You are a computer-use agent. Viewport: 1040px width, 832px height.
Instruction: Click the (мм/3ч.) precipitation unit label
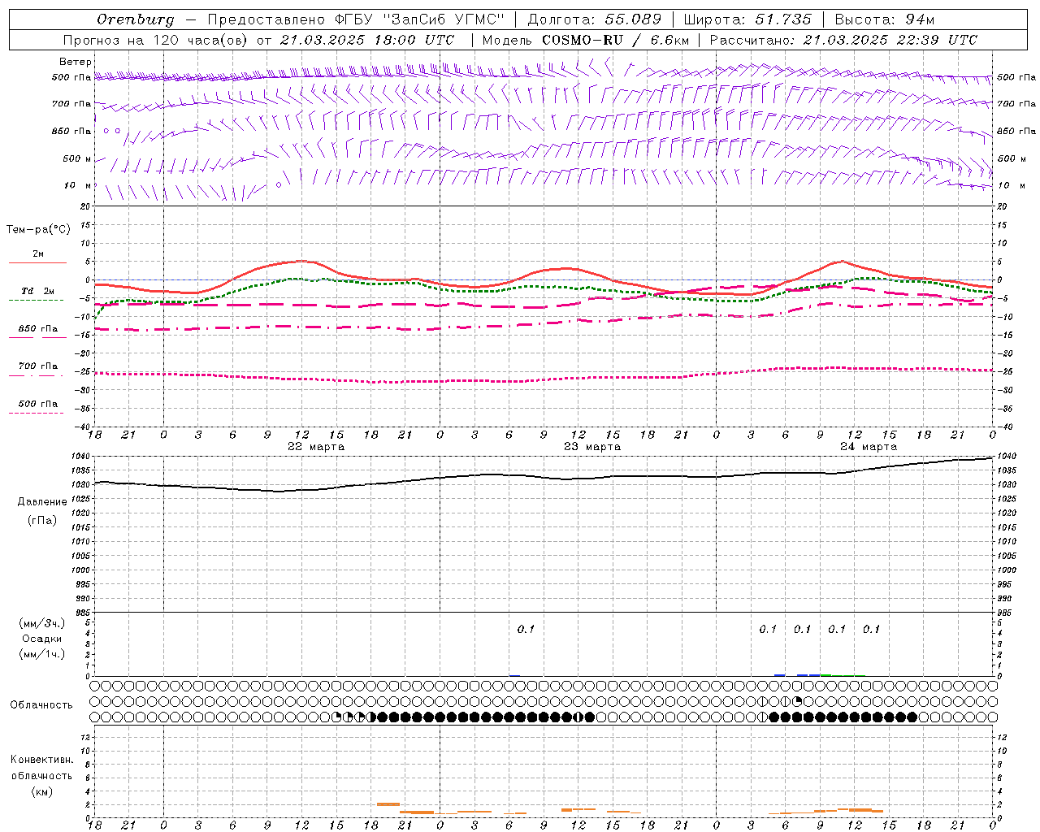pos(42,623)
